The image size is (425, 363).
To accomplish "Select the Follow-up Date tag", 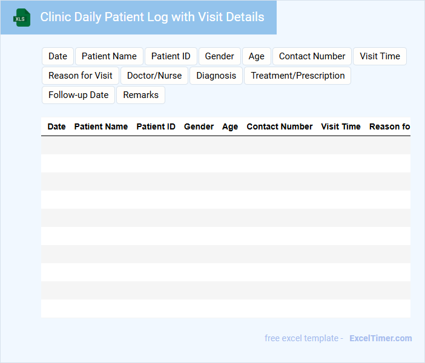I will pos(78,95).
